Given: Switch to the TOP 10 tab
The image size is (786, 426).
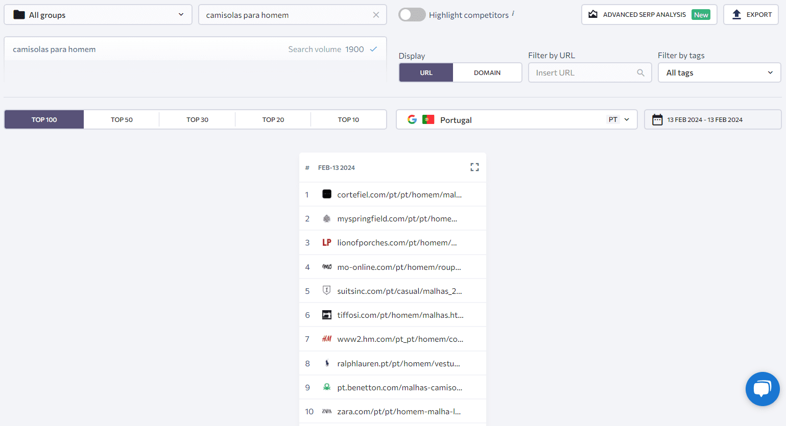Looking at the screenshot, I should 348,119.
